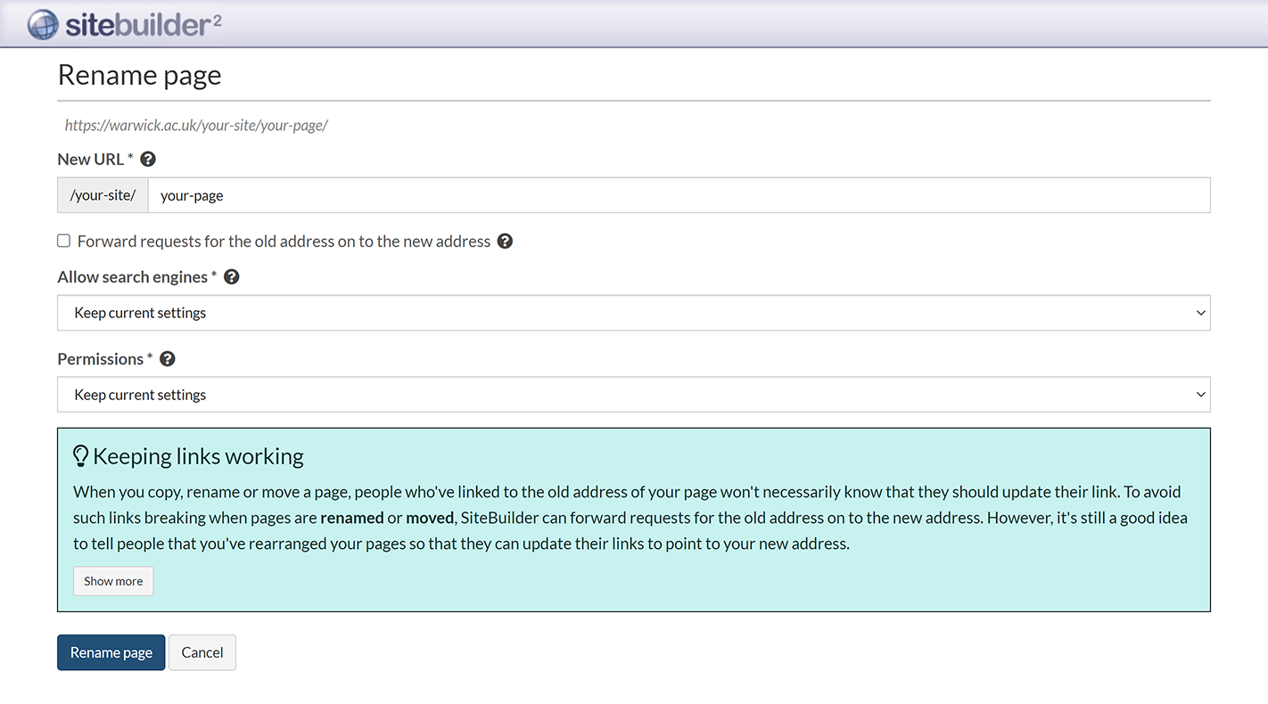This screenshot has height=704, width=1268.
Task: Enable the forward old address requests checkbox
Action: tap(64, 241)
